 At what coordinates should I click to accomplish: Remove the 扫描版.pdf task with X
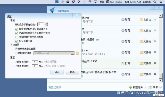pyautogui.click(x=155, y=41)
